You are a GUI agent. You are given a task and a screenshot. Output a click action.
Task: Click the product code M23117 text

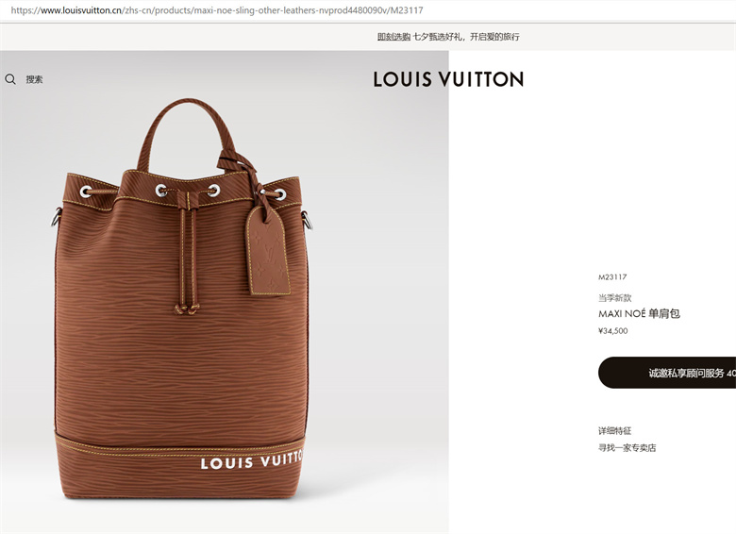(612, 276)
